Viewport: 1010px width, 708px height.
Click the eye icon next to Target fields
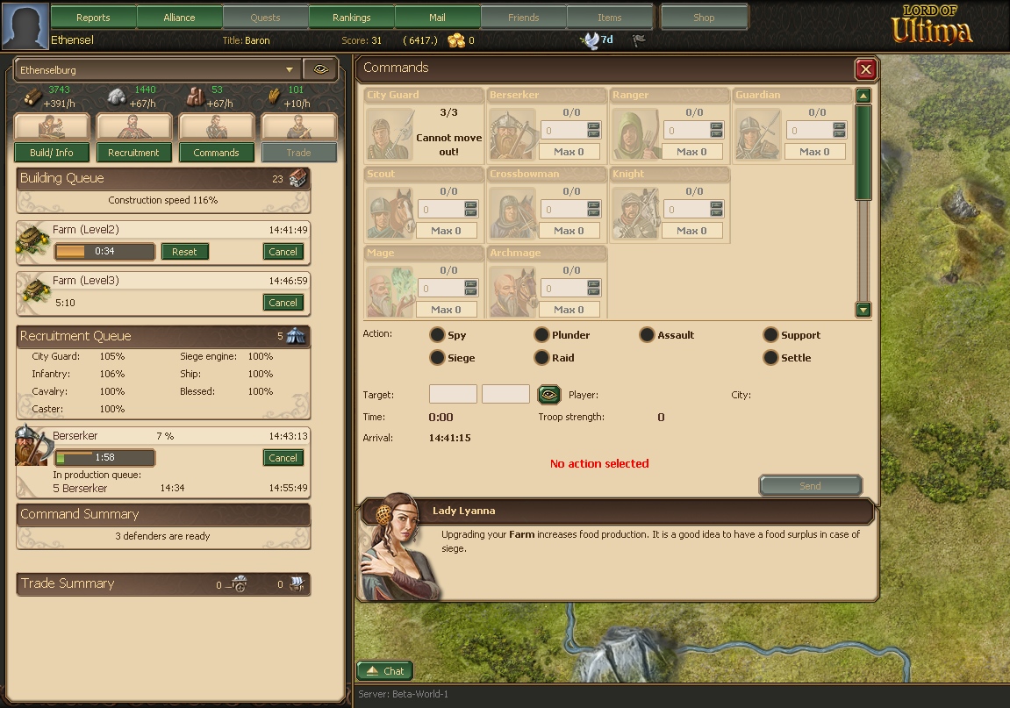[x=548, y=394]
